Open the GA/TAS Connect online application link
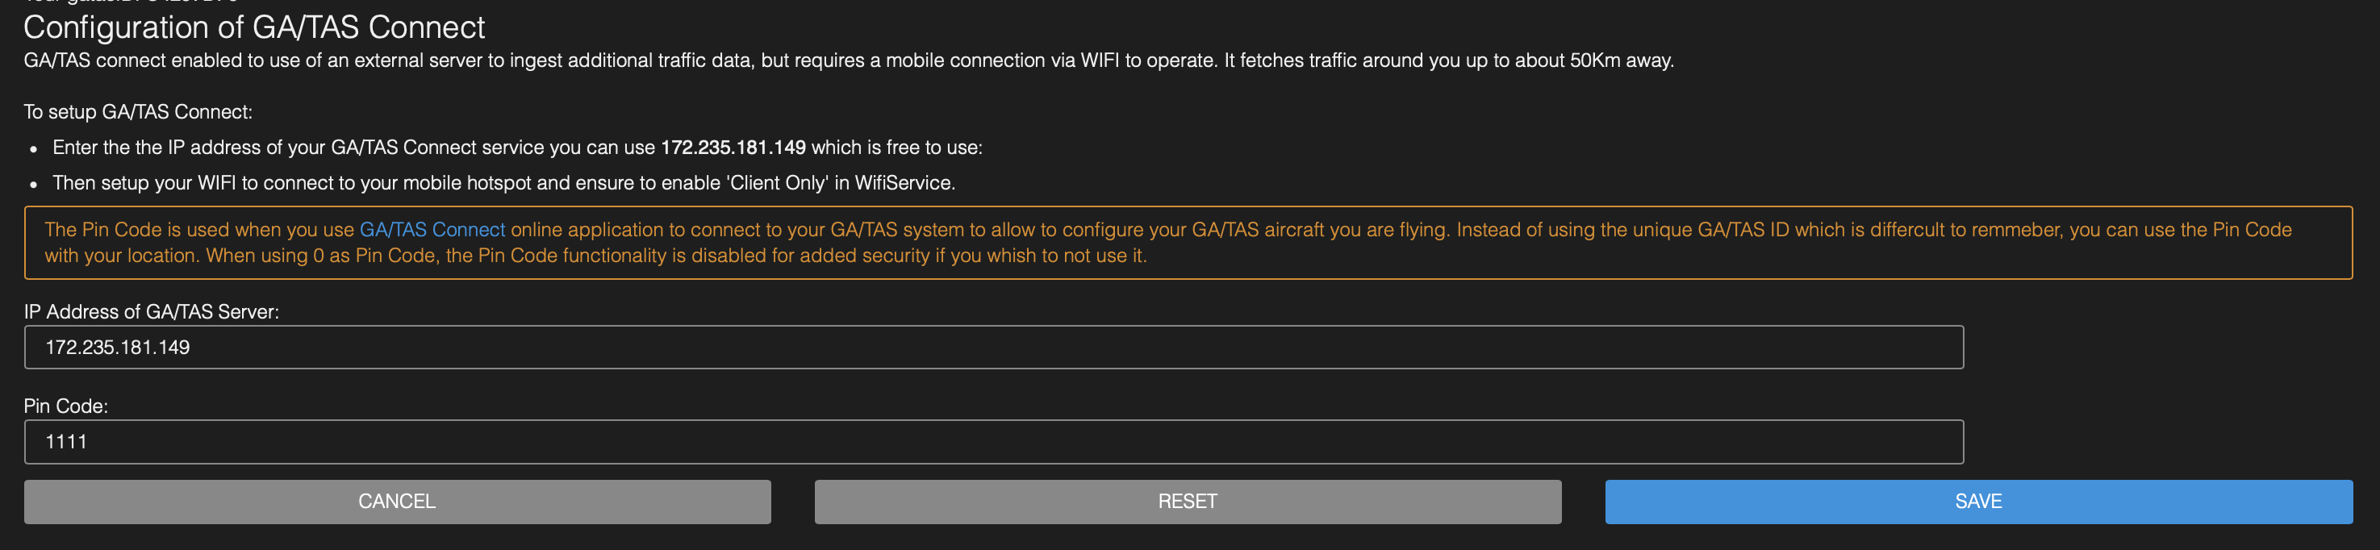This screenshot has height=550, width=2380. click(432, 229)
